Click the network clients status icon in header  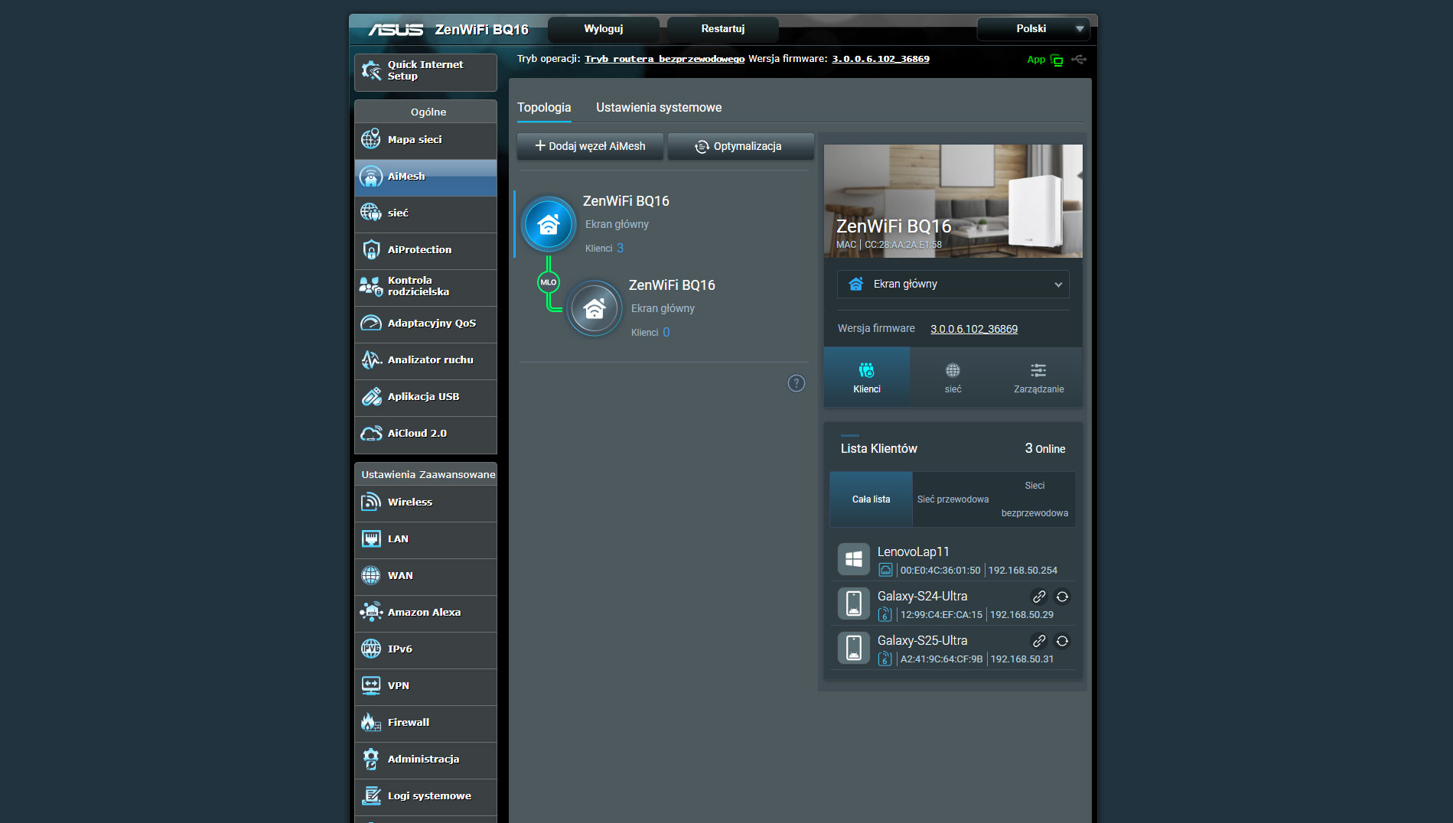[1057, 60]
